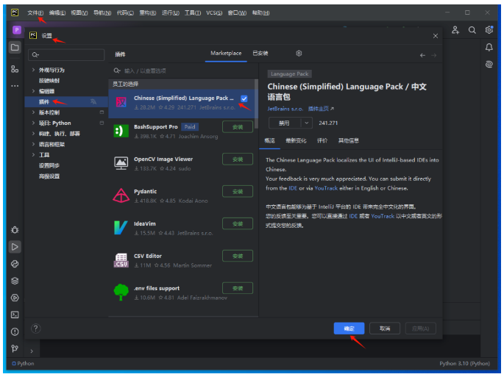Click the 取消 button
The image size is (504, 377).
coord(385,328)
